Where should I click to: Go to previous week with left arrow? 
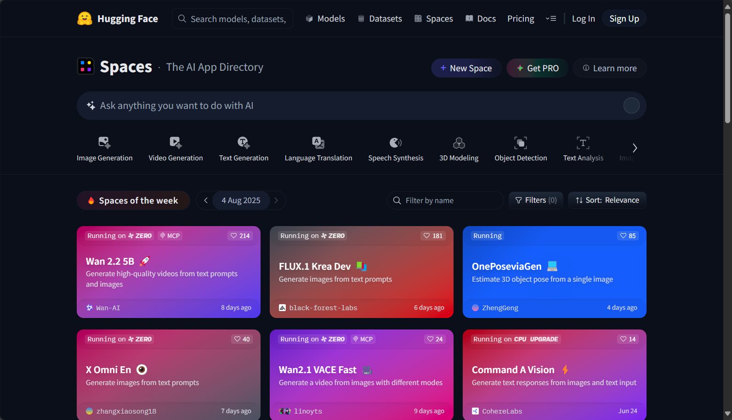coord(206,200)
